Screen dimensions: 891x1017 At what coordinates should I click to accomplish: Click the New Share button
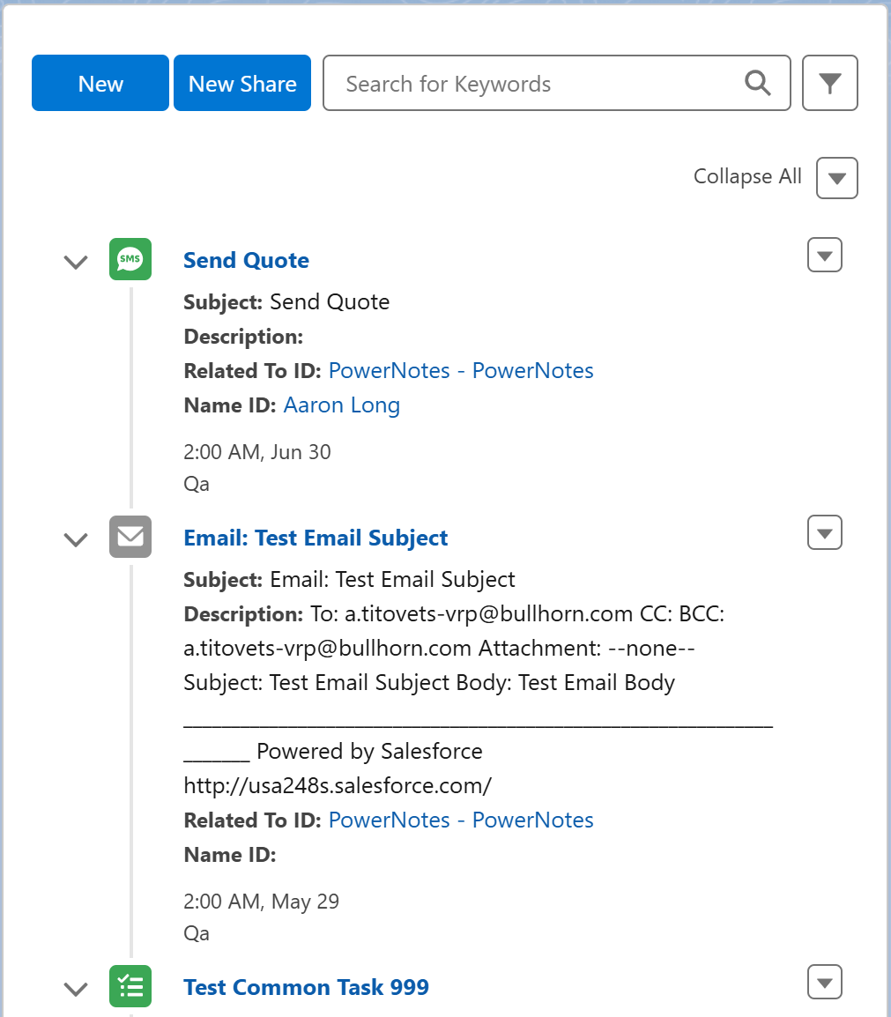pos(242,83)
